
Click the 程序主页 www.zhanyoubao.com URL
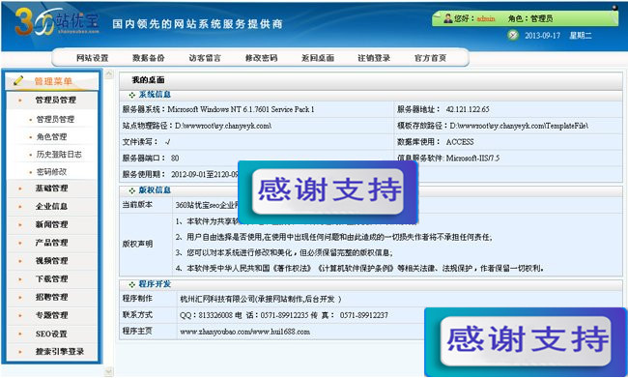point(244,332)
